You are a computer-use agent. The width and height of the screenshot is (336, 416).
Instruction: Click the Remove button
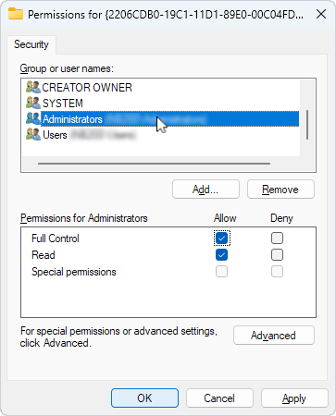(280, 190)
